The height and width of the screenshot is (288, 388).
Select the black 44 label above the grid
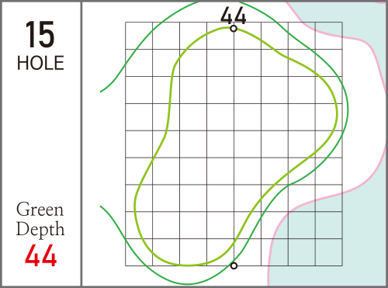(x=234, y=16)
